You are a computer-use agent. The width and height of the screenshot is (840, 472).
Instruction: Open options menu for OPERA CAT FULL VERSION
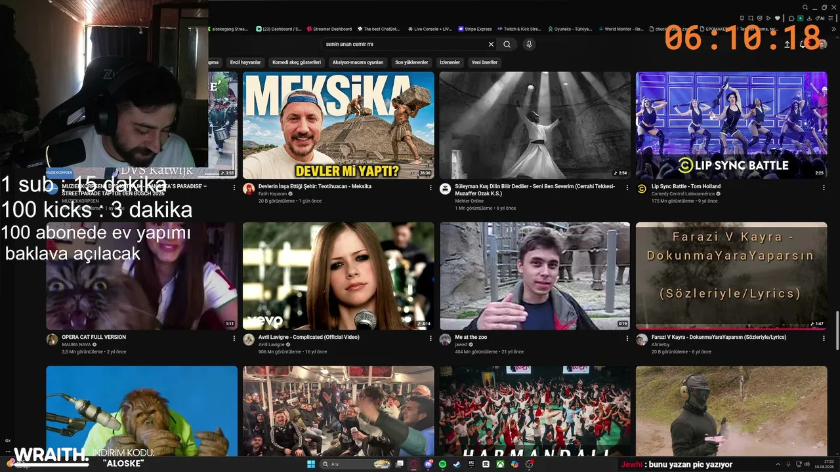[234, 338]
